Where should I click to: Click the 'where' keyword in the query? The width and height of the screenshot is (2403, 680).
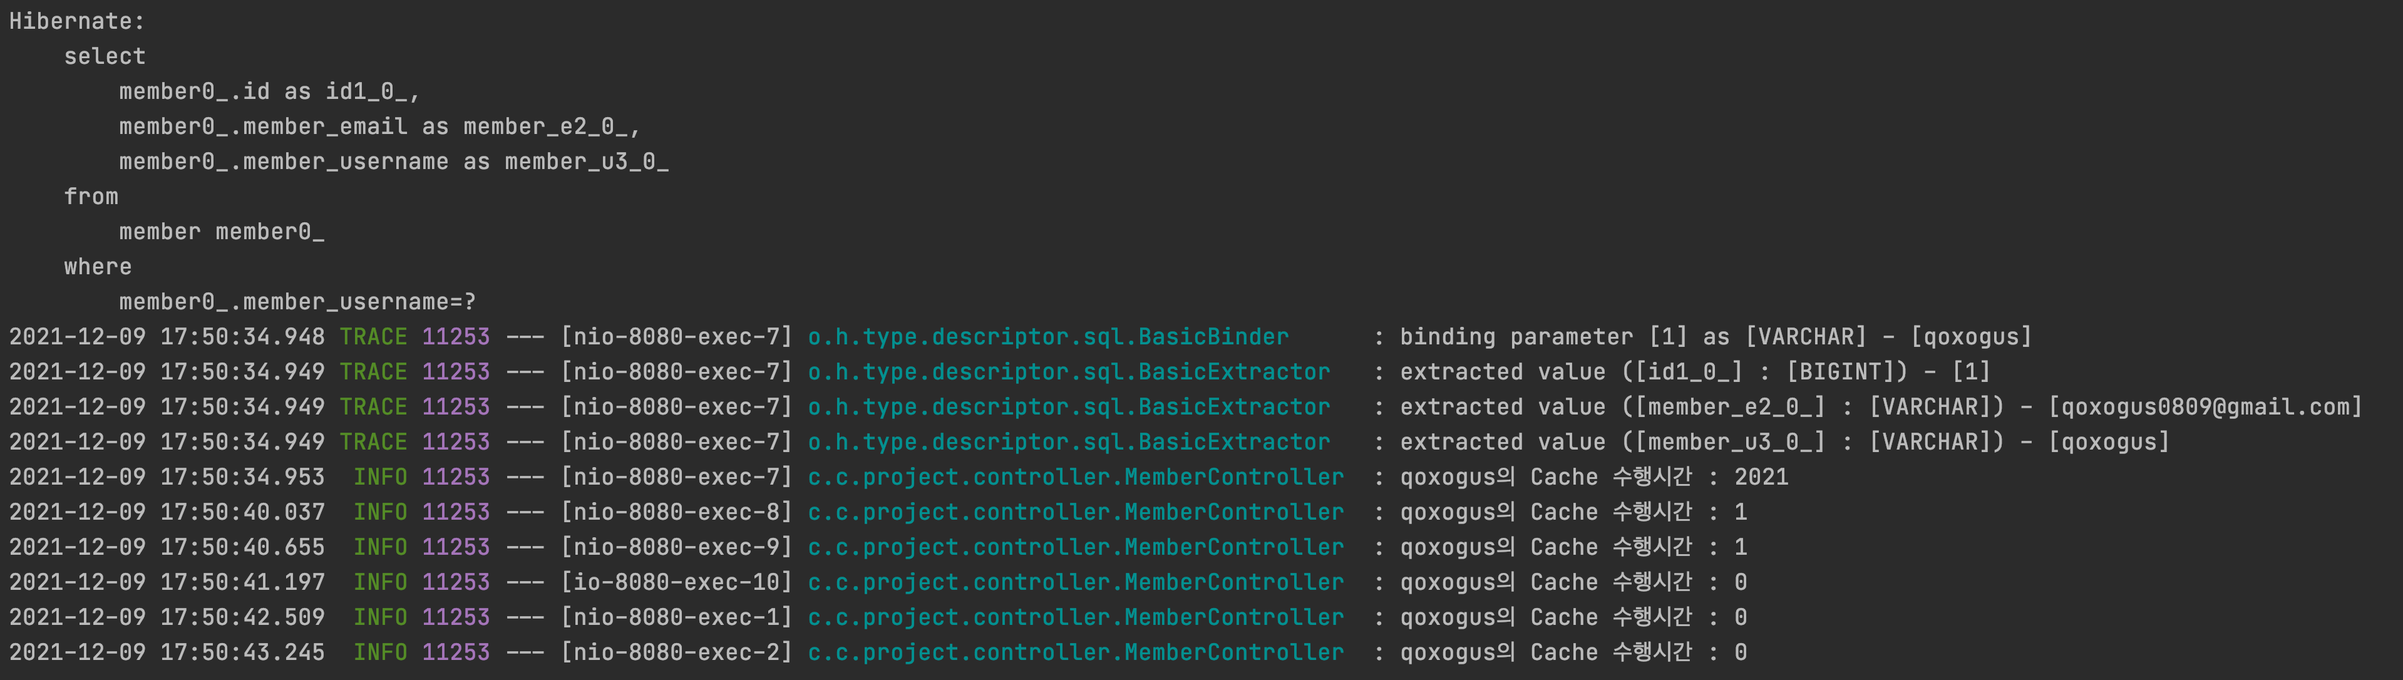[x=98, y=267]
